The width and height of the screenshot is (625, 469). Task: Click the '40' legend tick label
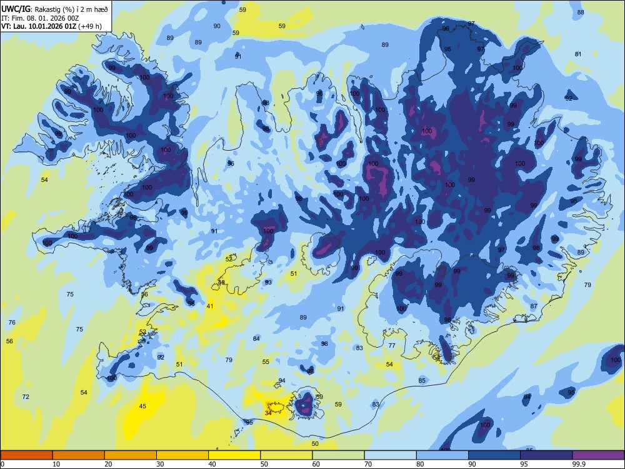(x=212, y=464)
